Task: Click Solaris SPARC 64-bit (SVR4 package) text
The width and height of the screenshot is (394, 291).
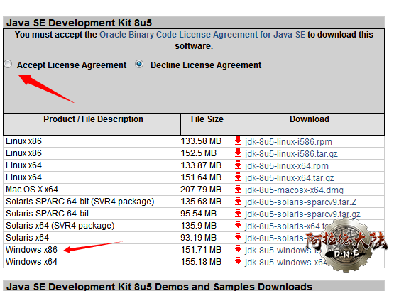Action: [80, 202]
